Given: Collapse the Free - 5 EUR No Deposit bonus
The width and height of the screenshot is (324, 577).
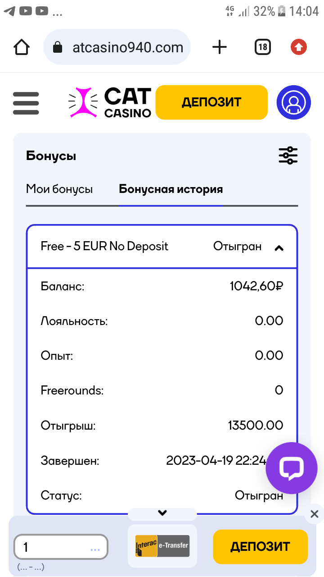Looking at the screenshot, I should [279, 247].
